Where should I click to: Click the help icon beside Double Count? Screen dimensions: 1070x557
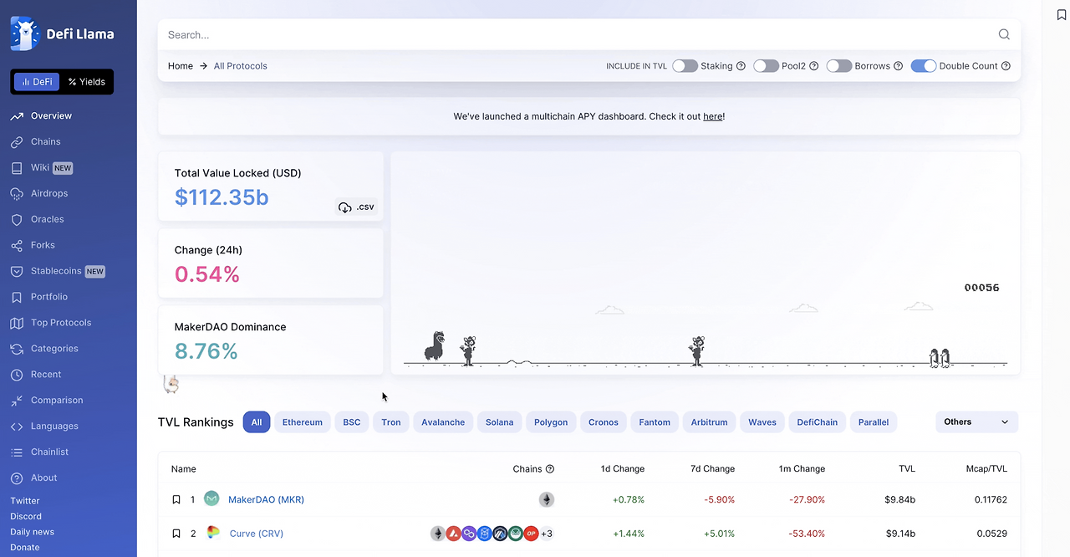(1006, 66)
